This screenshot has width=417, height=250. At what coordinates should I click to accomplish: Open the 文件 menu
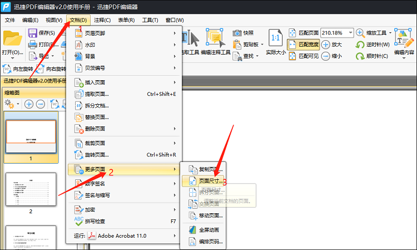pos(10,20)
